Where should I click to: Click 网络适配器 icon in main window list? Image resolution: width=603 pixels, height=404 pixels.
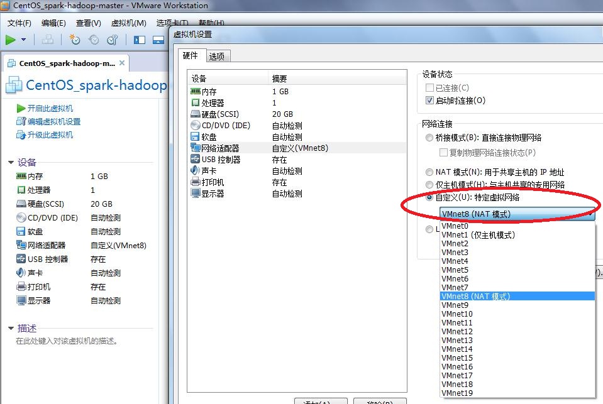21,245
